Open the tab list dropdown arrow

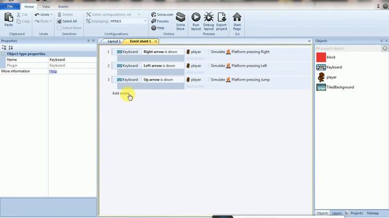(x=309, y=41)
